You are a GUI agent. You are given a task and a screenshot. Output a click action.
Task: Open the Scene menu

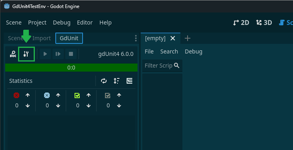pyautogui.click(x=14, y=23)
